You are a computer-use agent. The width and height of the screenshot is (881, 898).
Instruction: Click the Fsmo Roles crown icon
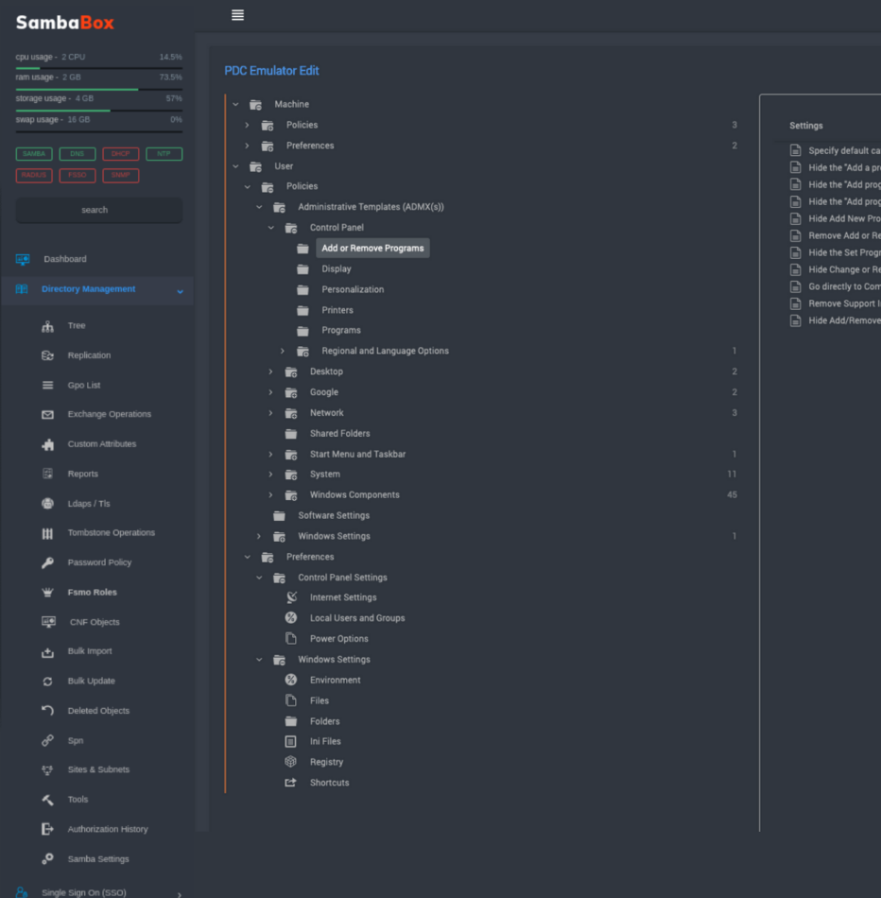pos(48,593)
